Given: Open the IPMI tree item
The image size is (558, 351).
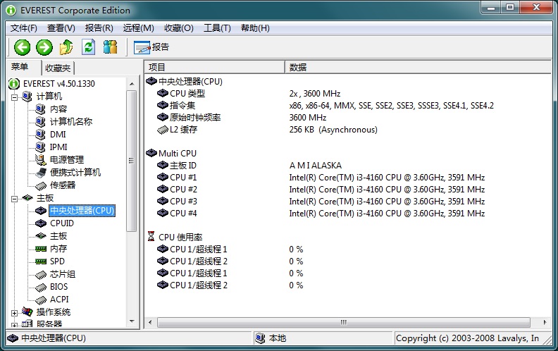Looking at the screenshot, I should (x=58, y=147).
